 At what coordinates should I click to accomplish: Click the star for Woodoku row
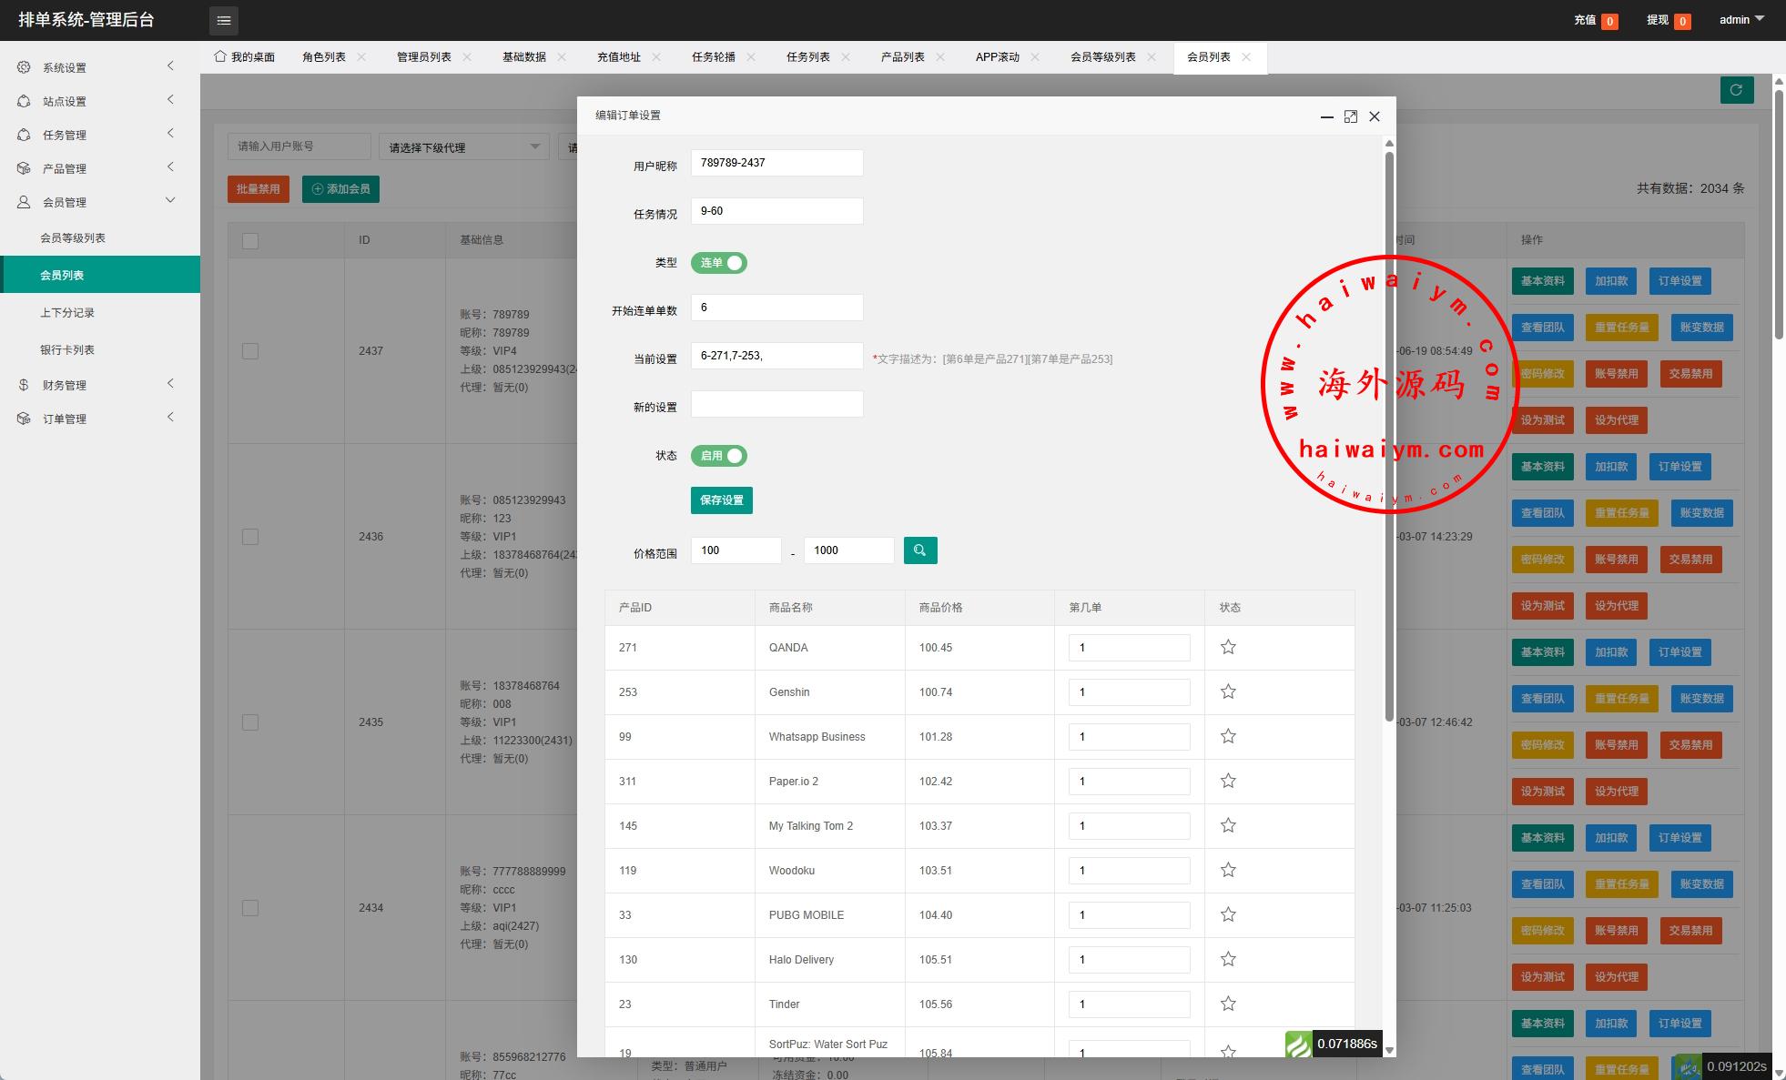point(1228,871)
